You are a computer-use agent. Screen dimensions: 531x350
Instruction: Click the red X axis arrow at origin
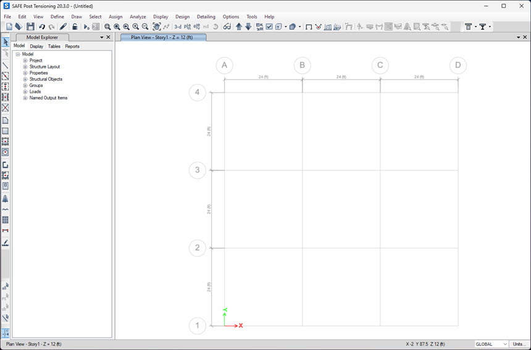tap(233, 326)
